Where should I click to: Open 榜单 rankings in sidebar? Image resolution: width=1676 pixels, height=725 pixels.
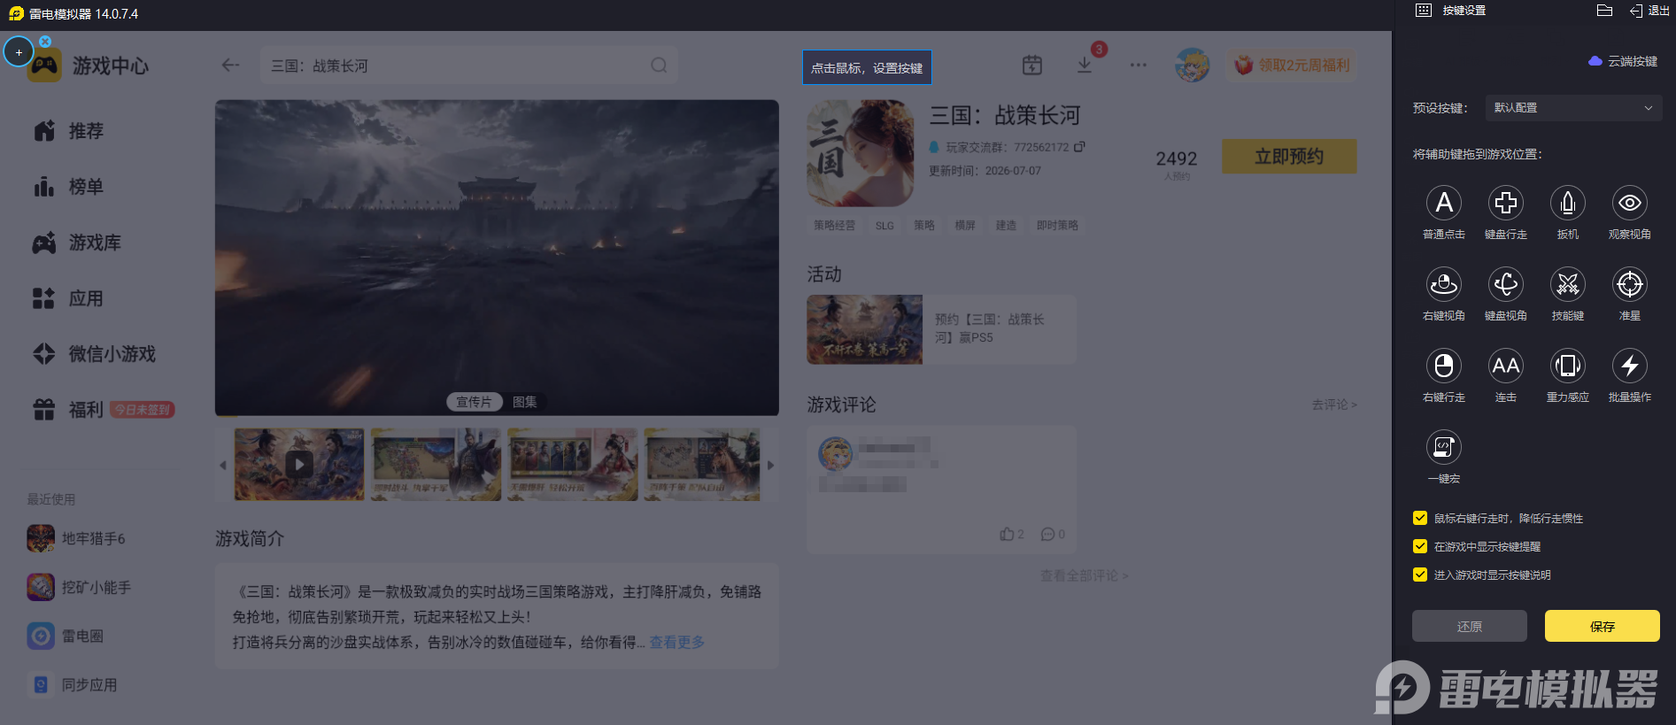[69, 187]
